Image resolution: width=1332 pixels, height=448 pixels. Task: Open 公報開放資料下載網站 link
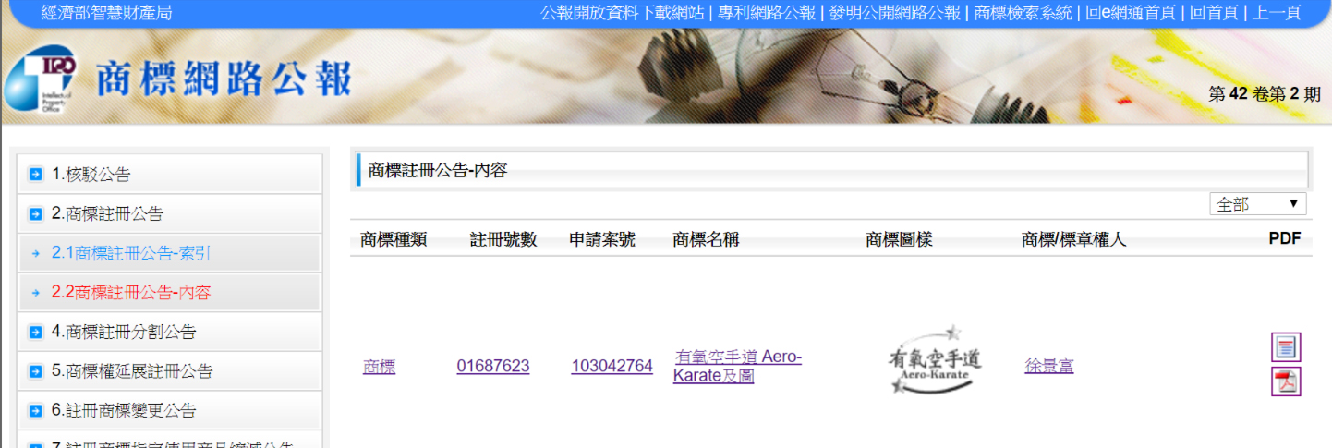click(623, 13)
